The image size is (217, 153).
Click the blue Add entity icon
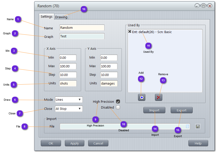pos(142,97)
